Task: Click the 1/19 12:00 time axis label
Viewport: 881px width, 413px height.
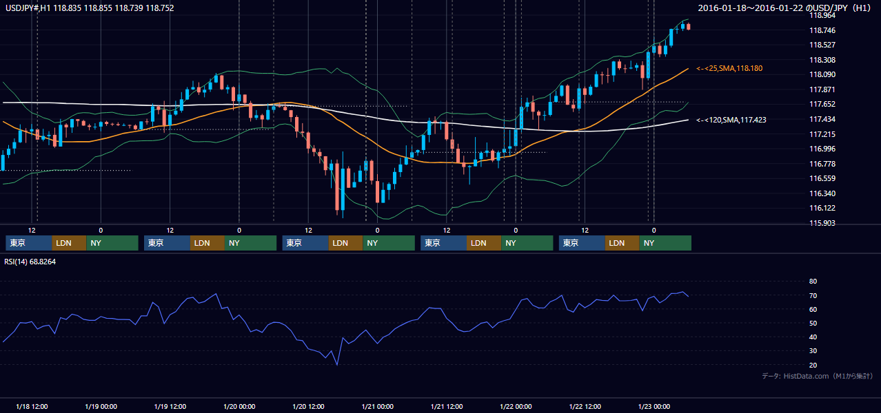Action: [x=170, y=406]
